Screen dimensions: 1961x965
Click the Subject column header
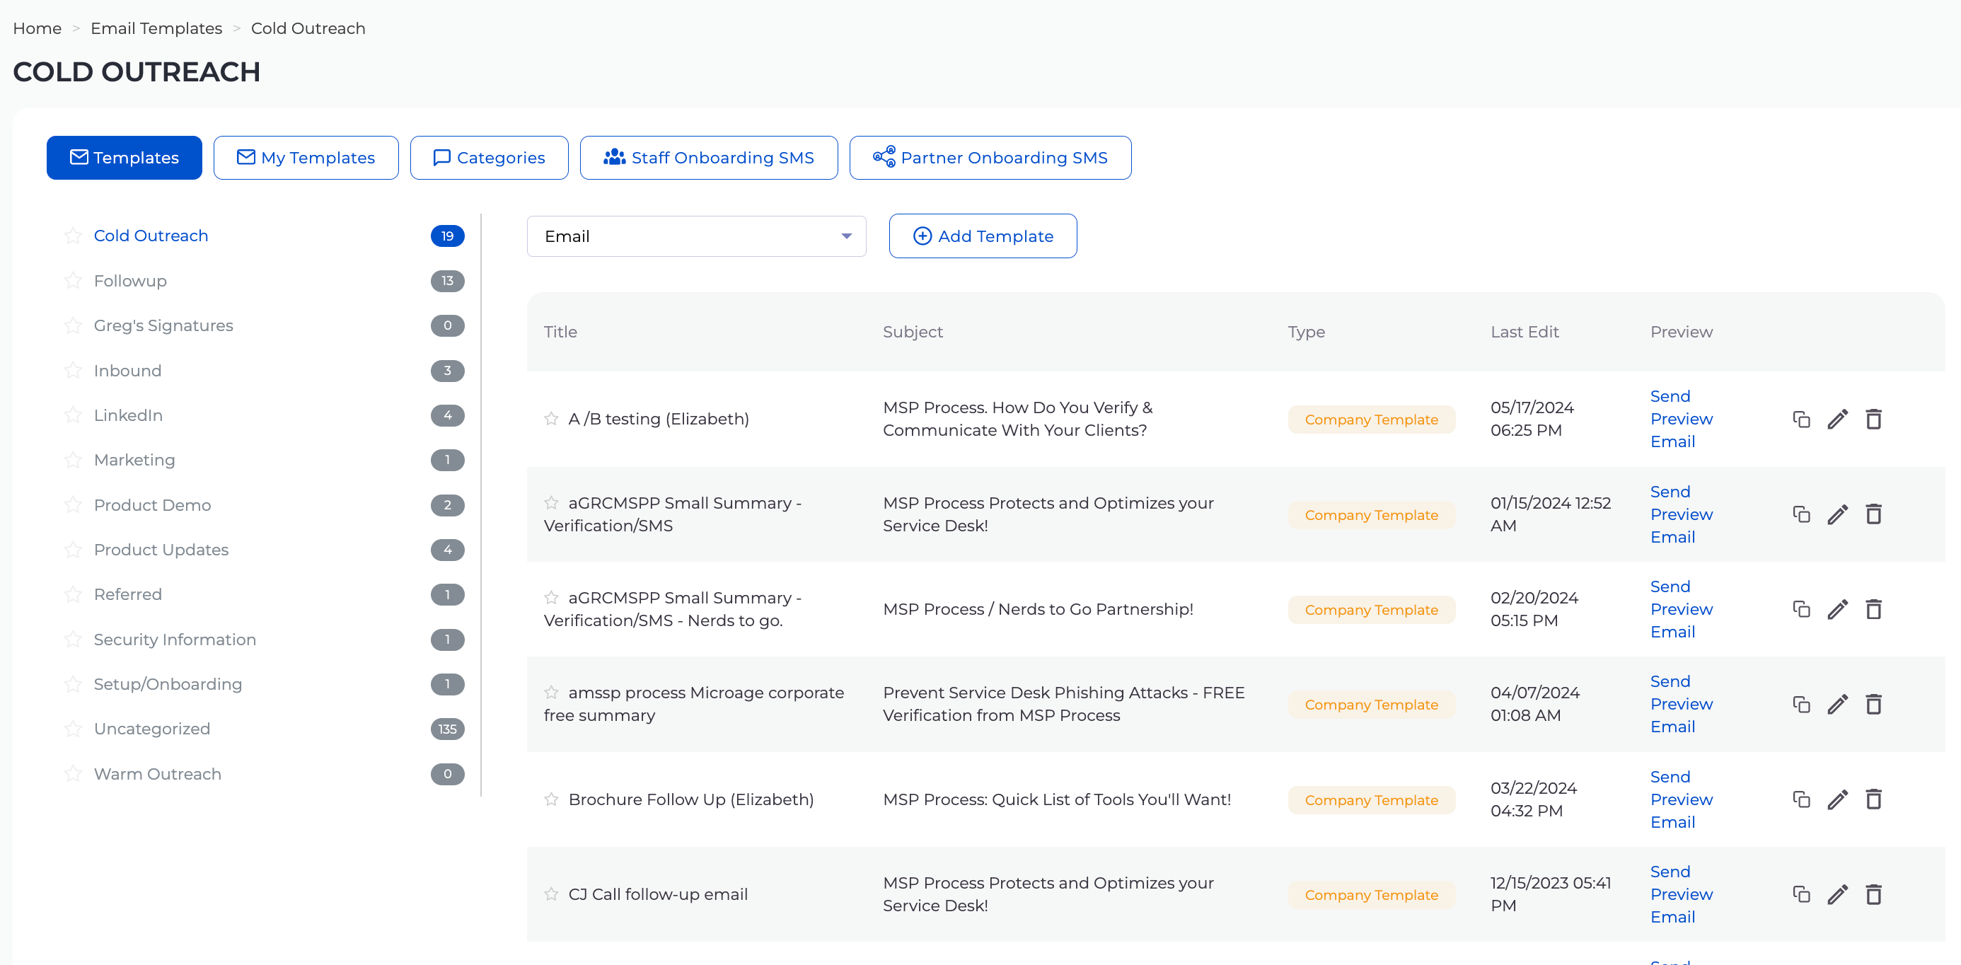pyautogui.click(x=912, y=332)
